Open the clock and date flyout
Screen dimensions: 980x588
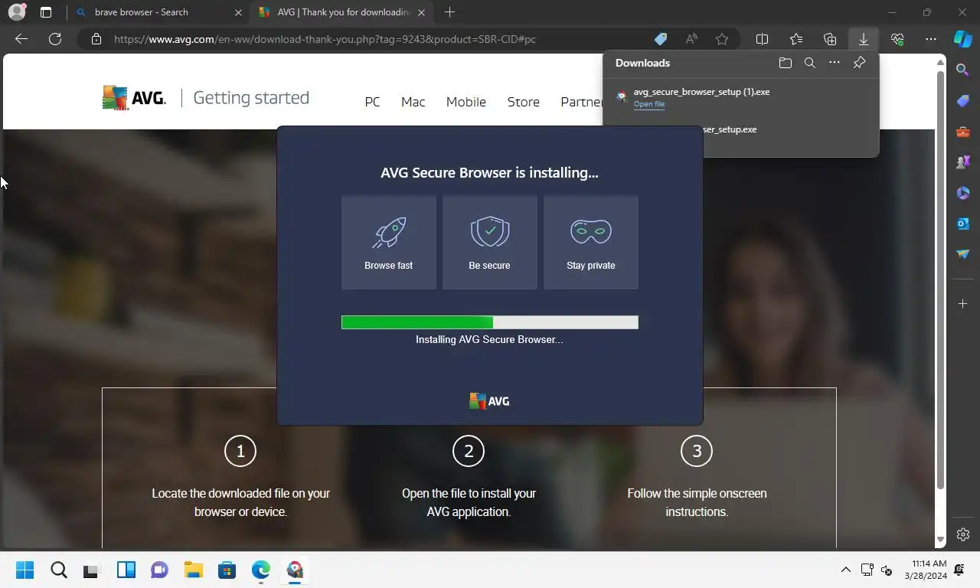pos(925,570)
